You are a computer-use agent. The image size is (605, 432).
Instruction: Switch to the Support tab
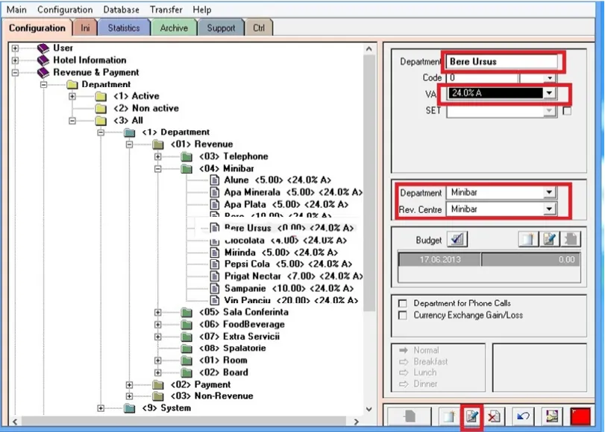click(x=221, y=28)
